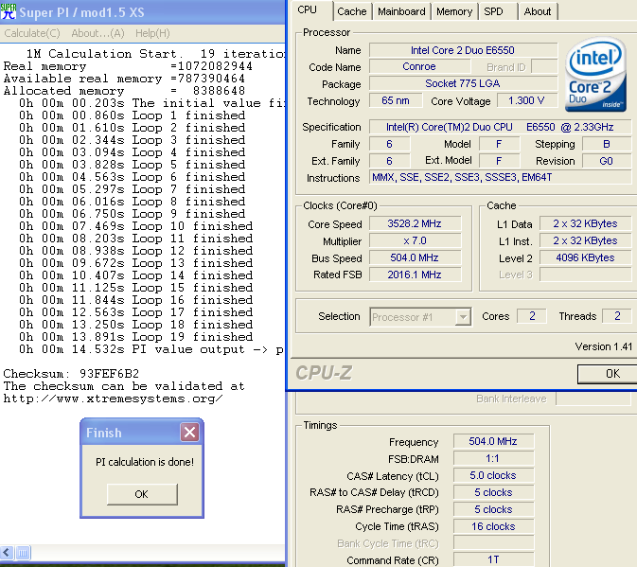This screenshot has width=637, height=567.
Task: Click the Instructions field MMX, SSE, SSE2
Action: tap(500, 178)
